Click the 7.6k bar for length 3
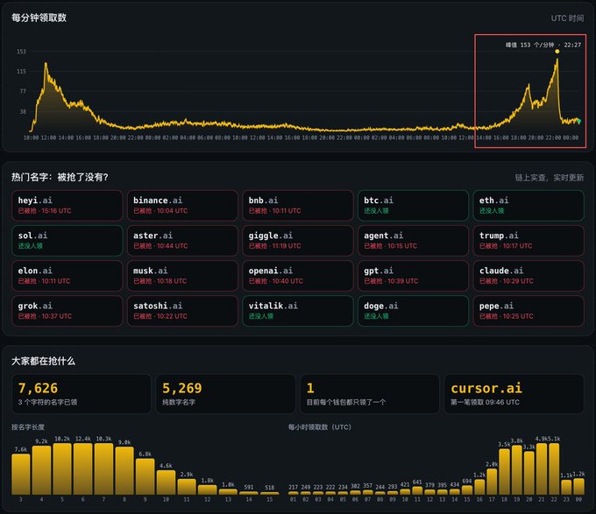Image resolution: width=596 pixels, height=514 pixels. point(21,475)
